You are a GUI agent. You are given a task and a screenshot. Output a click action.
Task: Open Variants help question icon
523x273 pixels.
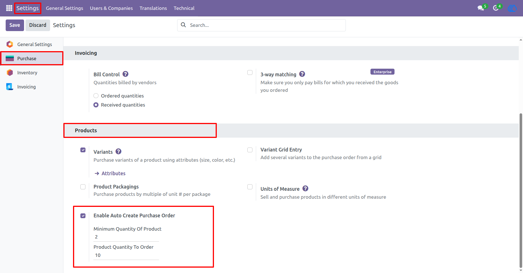119,151
